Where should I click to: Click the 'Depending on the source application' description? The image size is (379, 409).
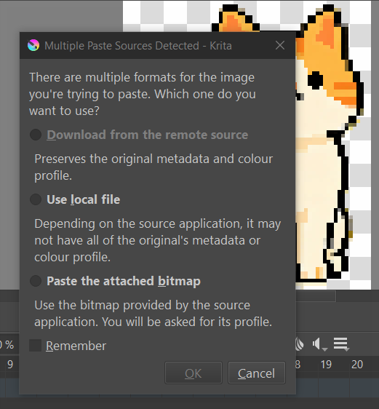click(x=158, y=240)
